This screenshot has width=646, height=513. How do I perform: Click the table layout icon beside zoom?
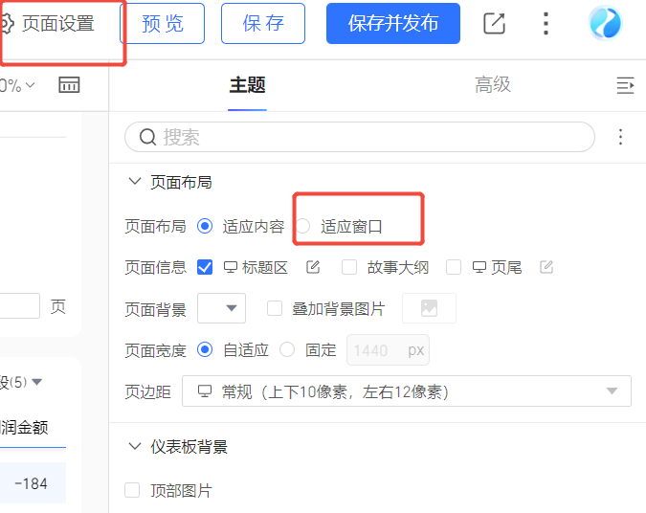pos(69,85)
